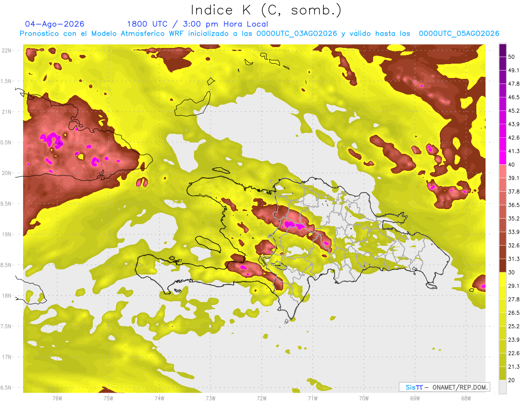This screenshot has width=523, height=404.
Task: Click the "46.5" colorbar value
Action: tap(514, 97)
